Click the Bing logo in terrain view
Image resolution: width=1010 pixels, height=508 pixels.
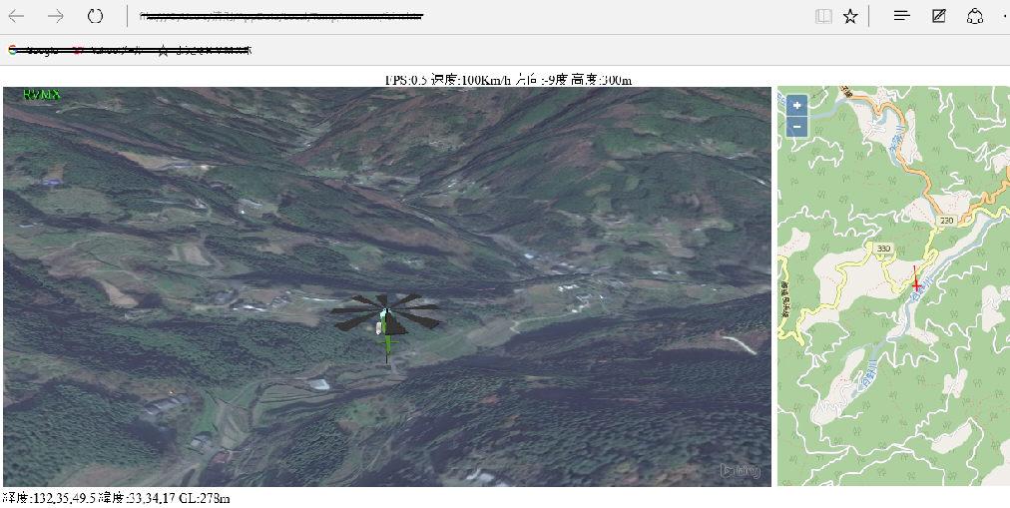(x=741, y=471)
